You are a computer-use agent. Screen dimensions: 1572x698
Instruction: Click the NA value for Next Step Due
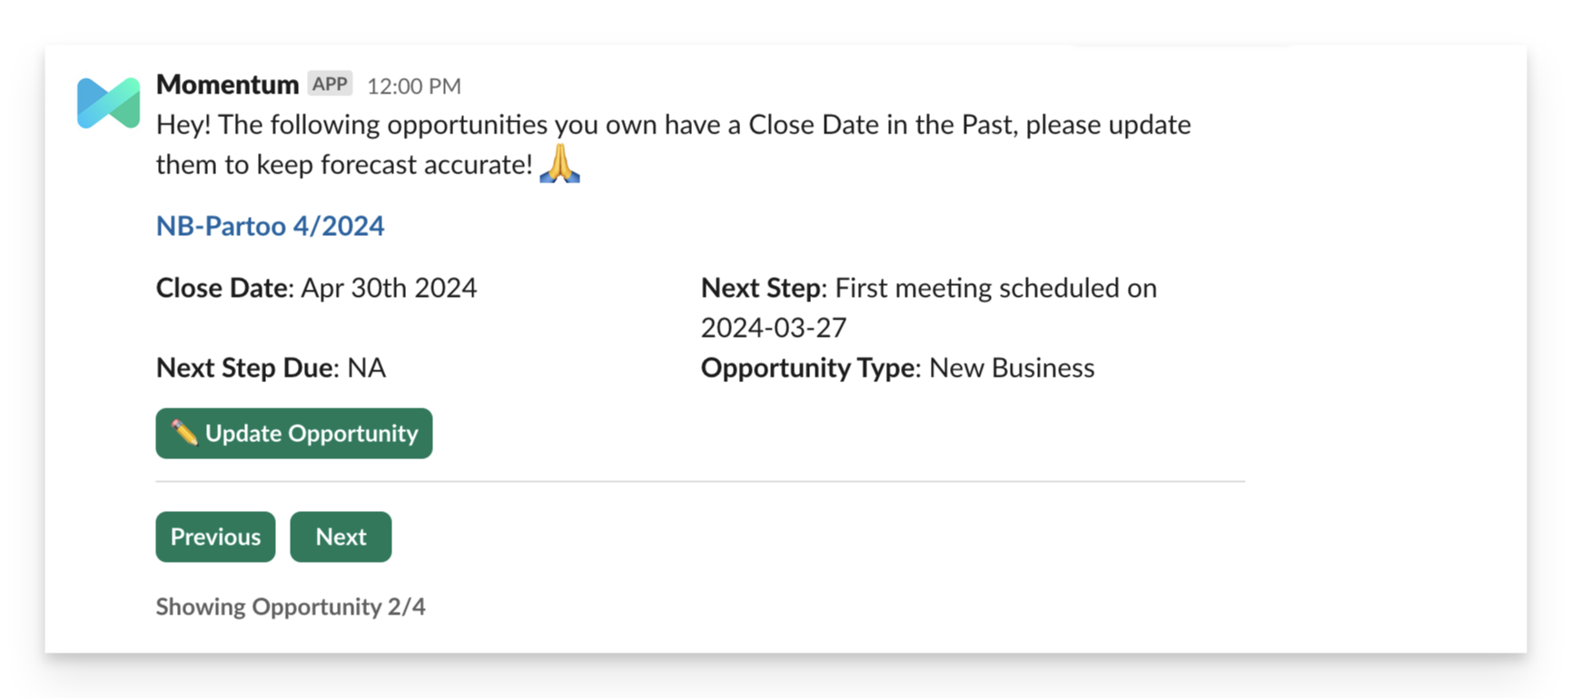click(367, 368)
